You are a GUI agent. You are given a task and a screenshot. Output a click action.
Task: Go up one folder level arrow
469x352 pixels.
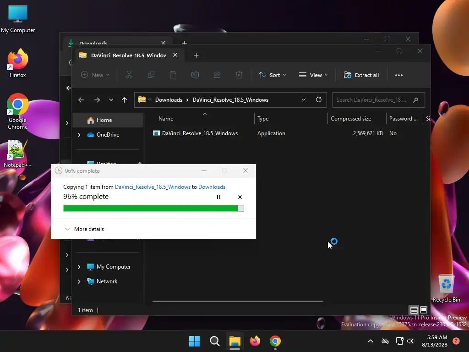point(125,100)
